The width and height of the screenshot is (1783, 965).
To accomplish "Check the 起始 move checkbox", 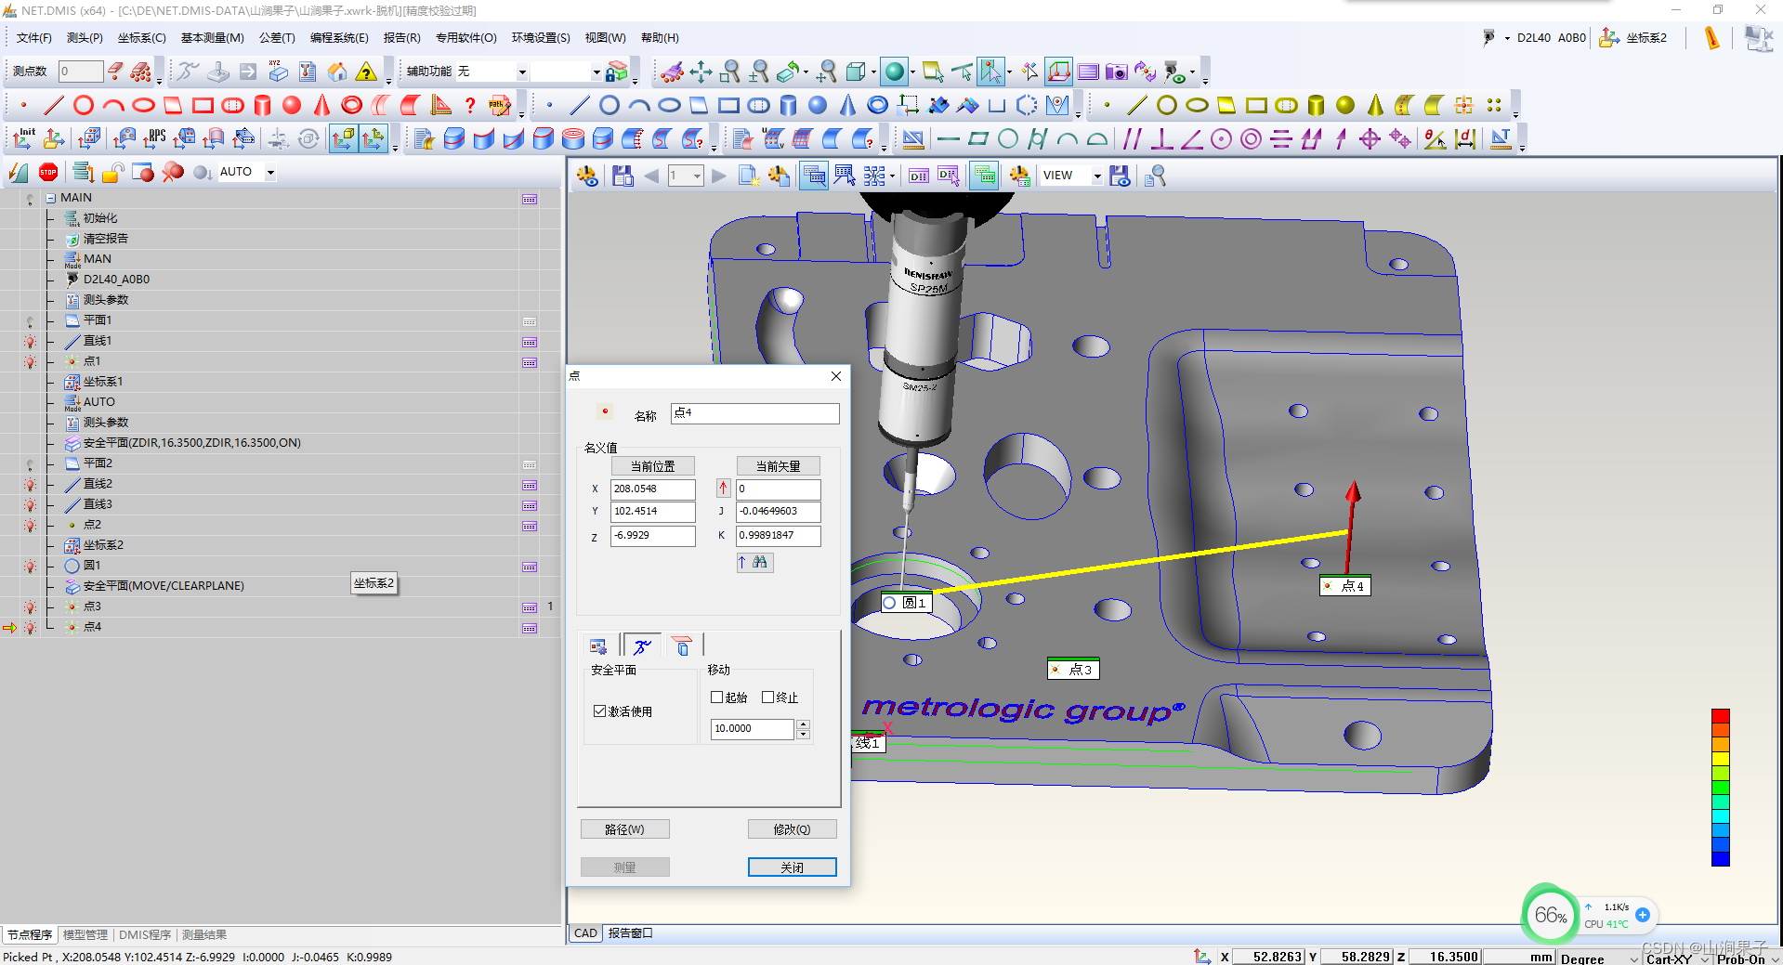I will pos(716,697).
